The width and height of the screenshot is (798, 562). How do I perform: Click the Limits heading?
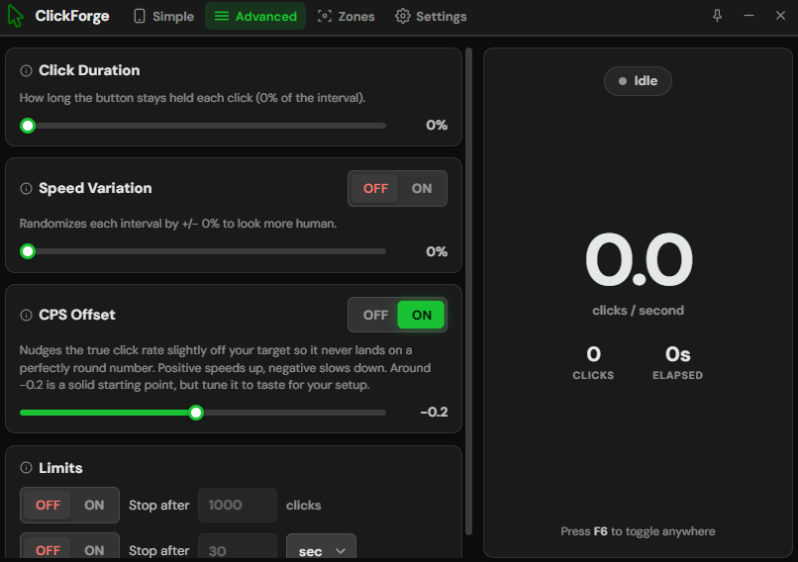(x=60, y=468)
